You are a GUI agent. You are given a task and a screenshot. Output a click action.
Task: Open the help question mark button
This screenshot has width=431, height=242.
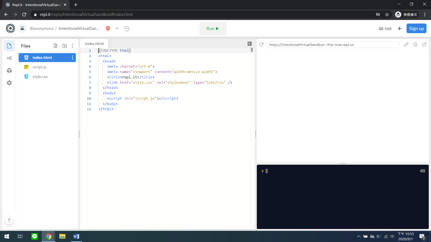(9, 220)
